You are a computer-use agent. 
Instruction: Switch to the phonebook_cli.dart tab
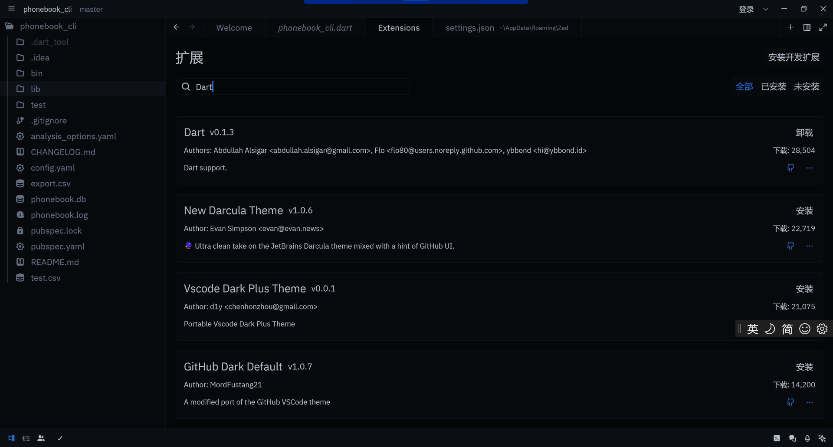coord(315,28)
